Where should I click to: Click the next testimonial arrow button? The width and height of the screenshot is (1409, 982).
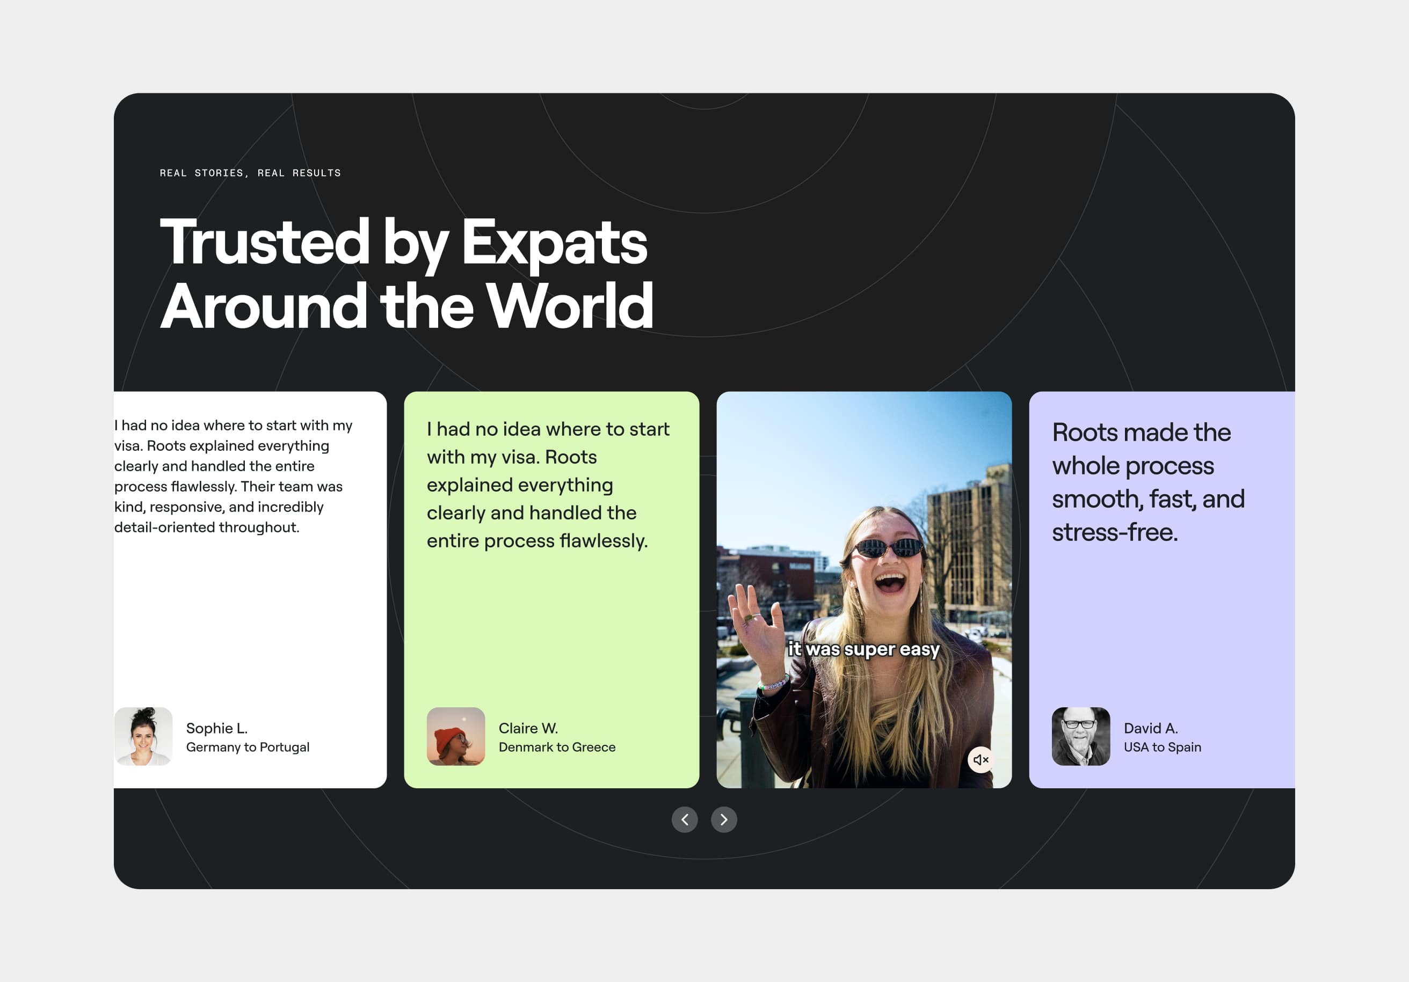tap(723, 819)
